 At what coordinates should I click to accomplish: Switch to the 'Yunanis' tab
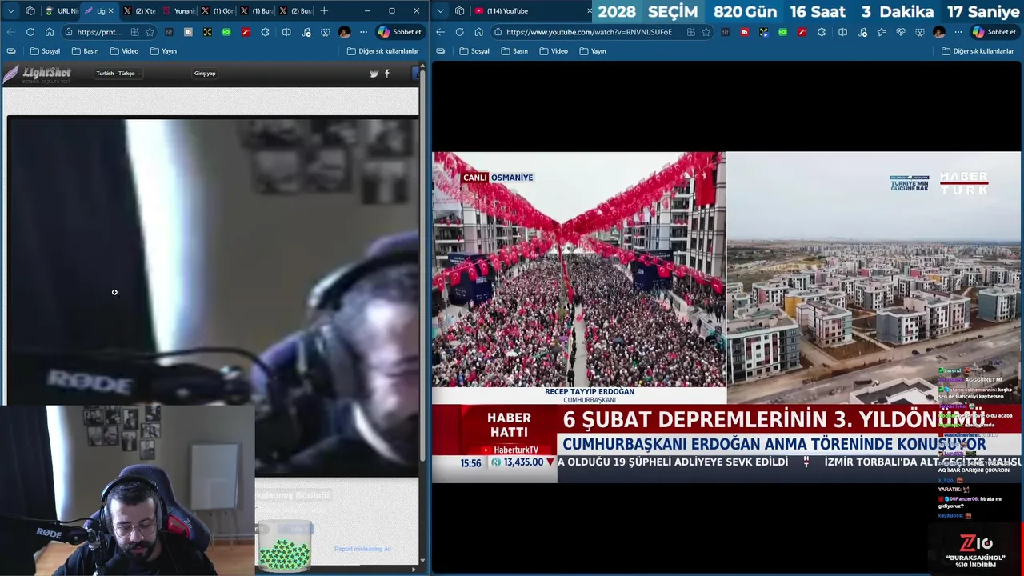[178, 11]
